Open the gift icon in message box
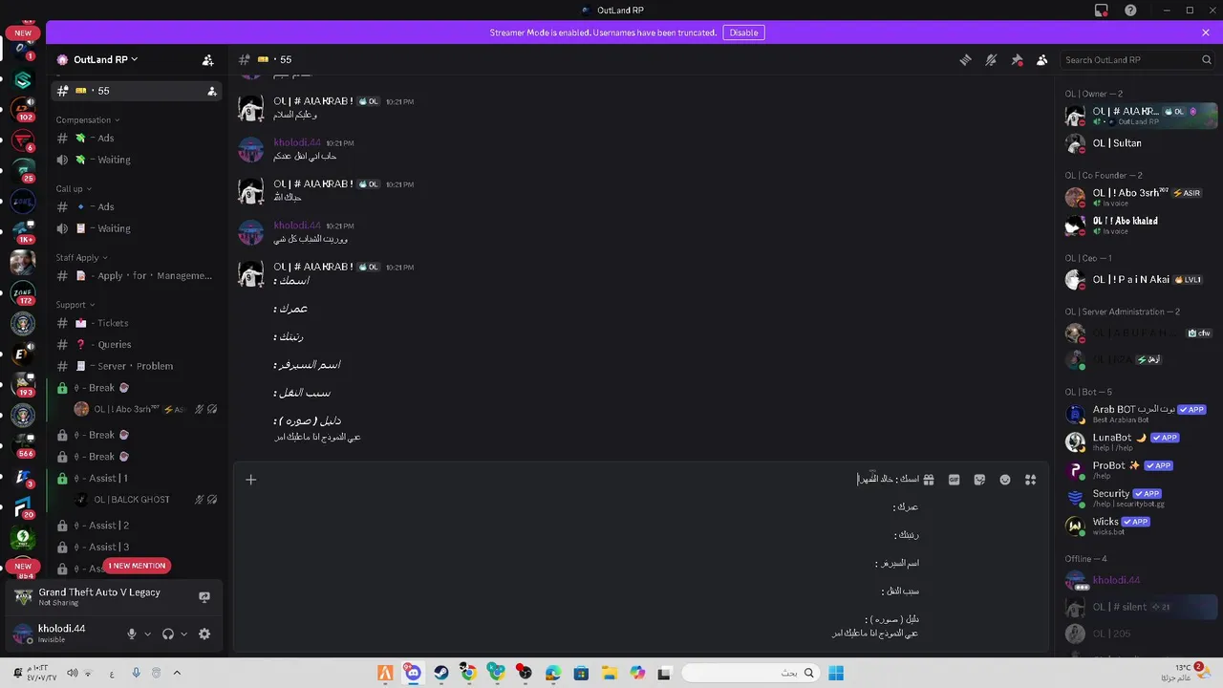Image resolution: width=1223 pixels, height=688 pixels. click(928, 480)
